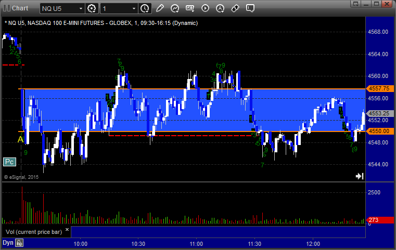Click the 11:30 time axis label
The height and width of the screenshot is (250, 396).
click(254, 244)
